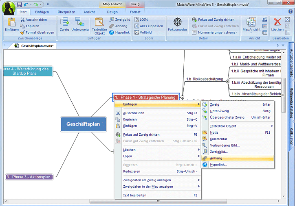This screenshot has width=295, height=206.
Task: Select Zweigbild... in context submenu
Action: pyautogui.click(x=238, y=152)
